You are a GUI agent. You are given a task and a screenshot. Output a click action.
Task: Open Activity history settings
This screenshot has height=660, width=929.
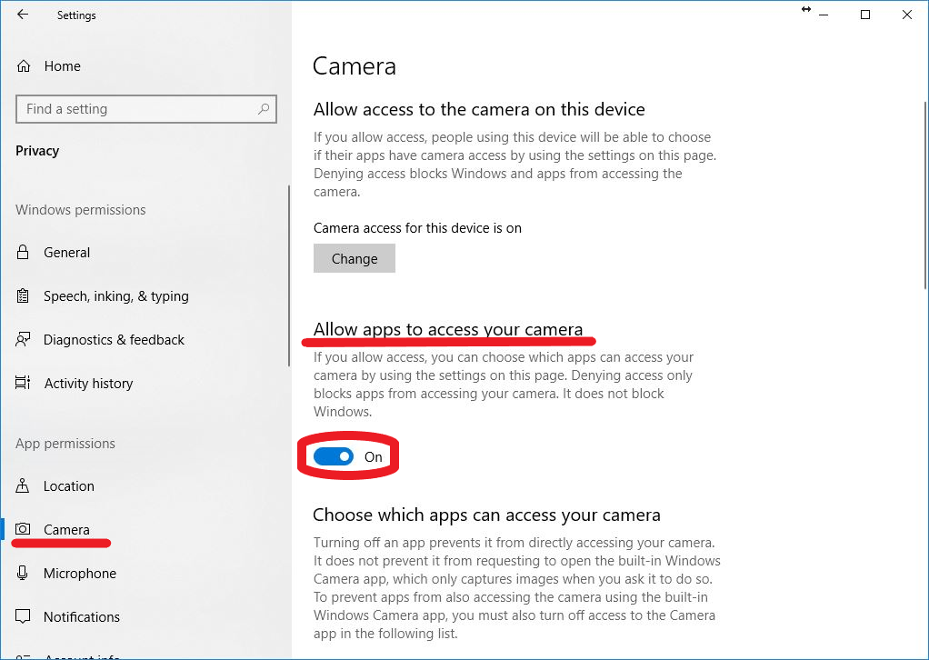coord(88,384)
